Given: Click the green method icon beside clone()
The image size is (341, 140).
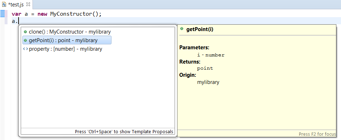Looking at the screenshot, I should point(25,32).
